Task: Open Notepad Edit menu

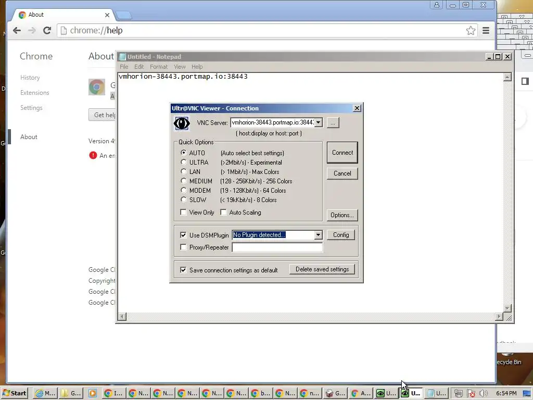Action: (x=139, y=67)
